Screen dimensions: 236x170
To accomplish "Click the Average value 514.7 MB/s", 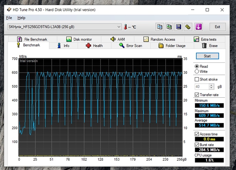I will [209, 125].
